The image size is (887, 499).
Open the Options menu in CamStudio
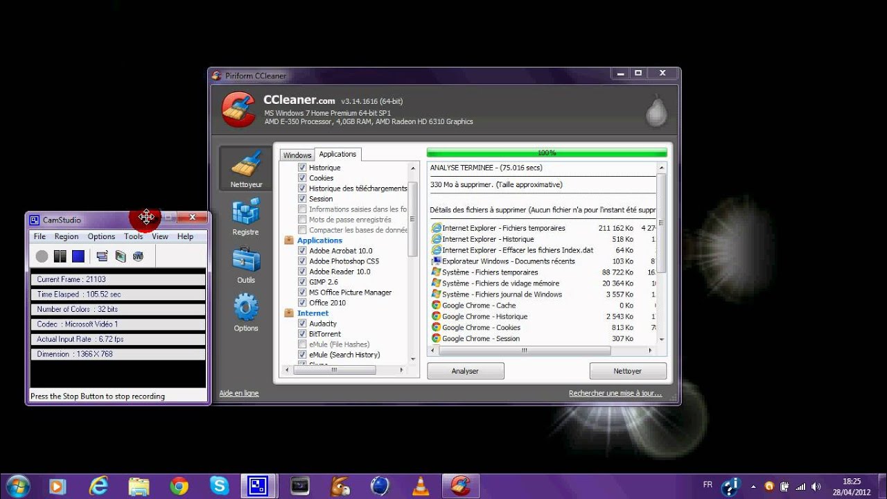point(101,236)
